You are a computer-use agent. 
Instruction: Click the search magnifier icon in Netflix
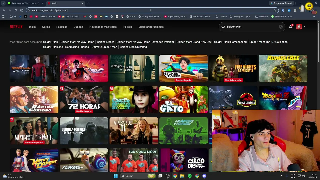[x=223, y=27]
